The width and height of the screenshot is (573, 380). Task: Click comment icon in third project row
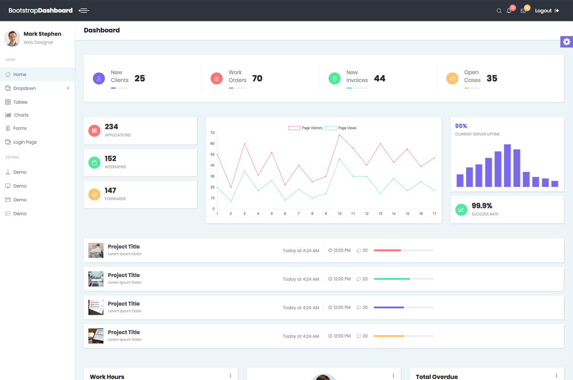tap(359, 308)
